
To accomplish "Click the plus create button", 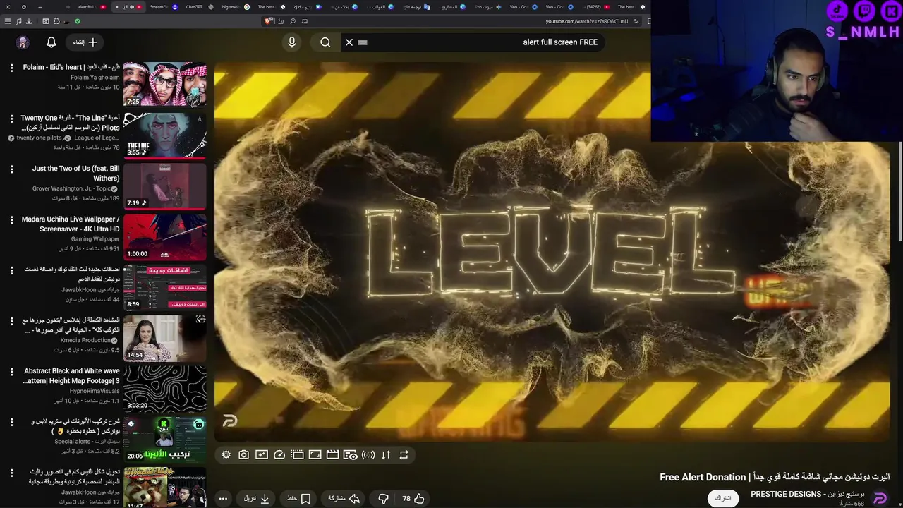I will click(x=85, y=42).
